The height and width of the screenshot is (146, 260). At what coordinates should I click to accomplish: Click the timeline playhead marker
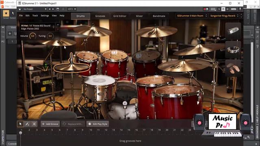(x=21, y=133)
